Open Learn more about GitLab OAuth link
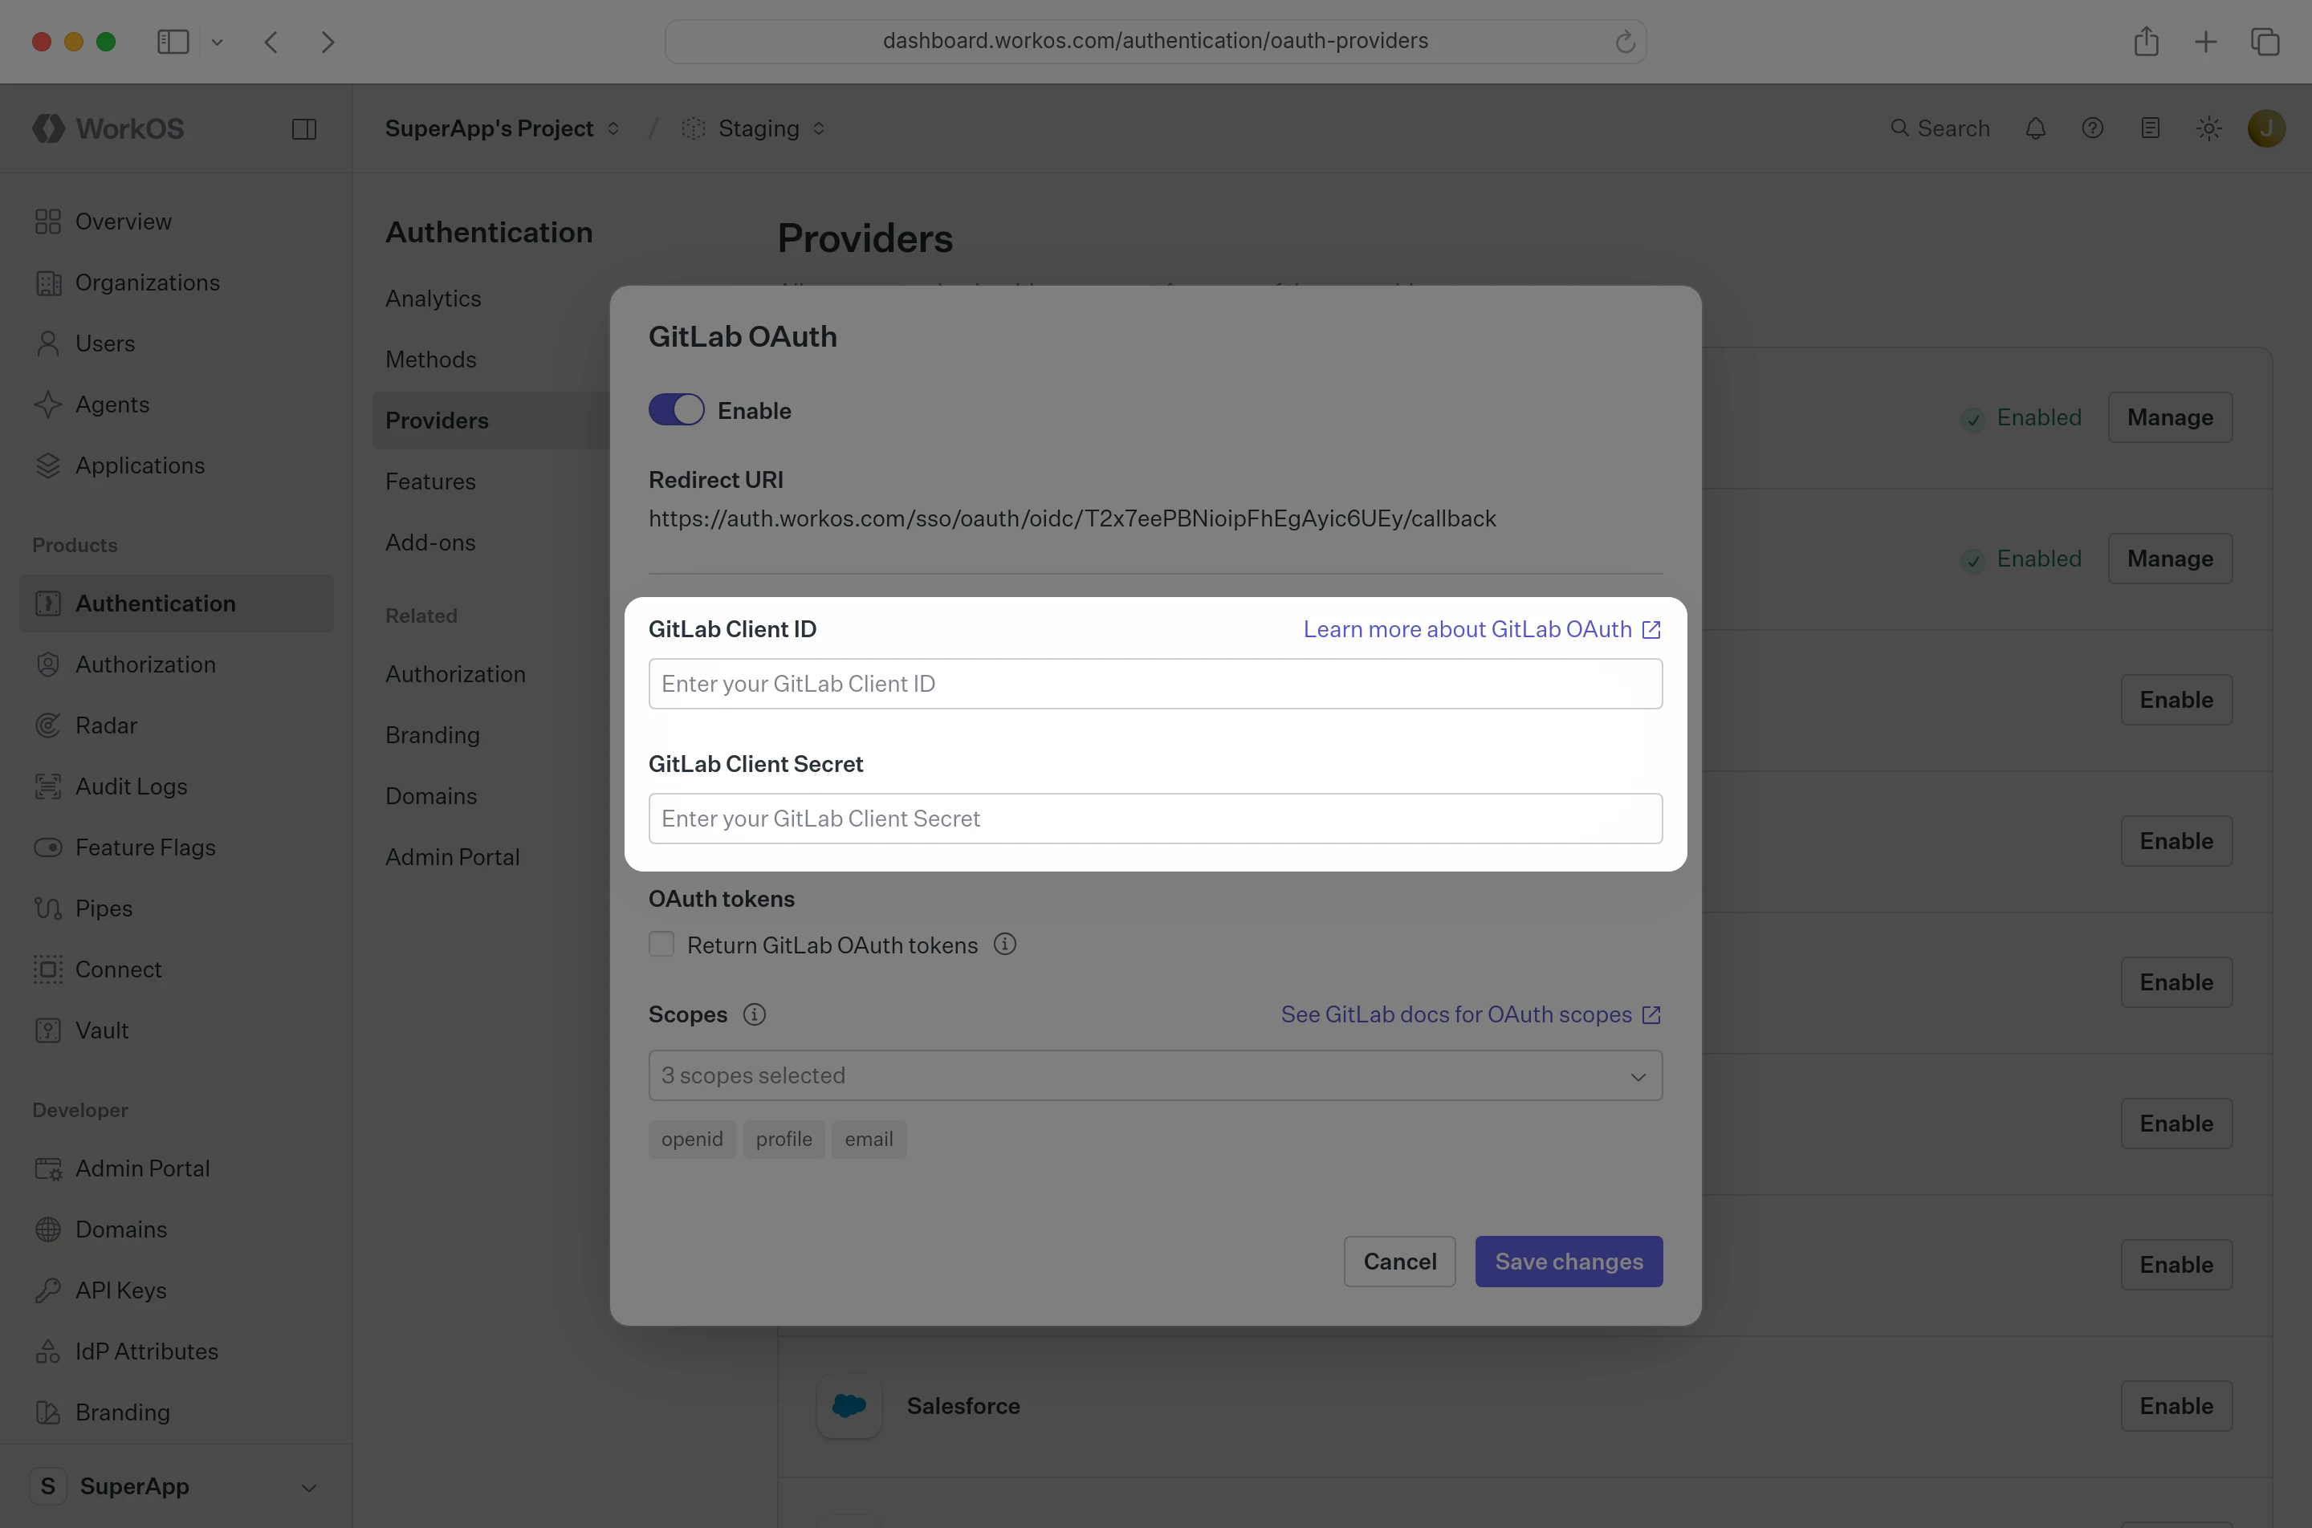This screenshot has width=2312, height=1528. [x=1482, y=629]
